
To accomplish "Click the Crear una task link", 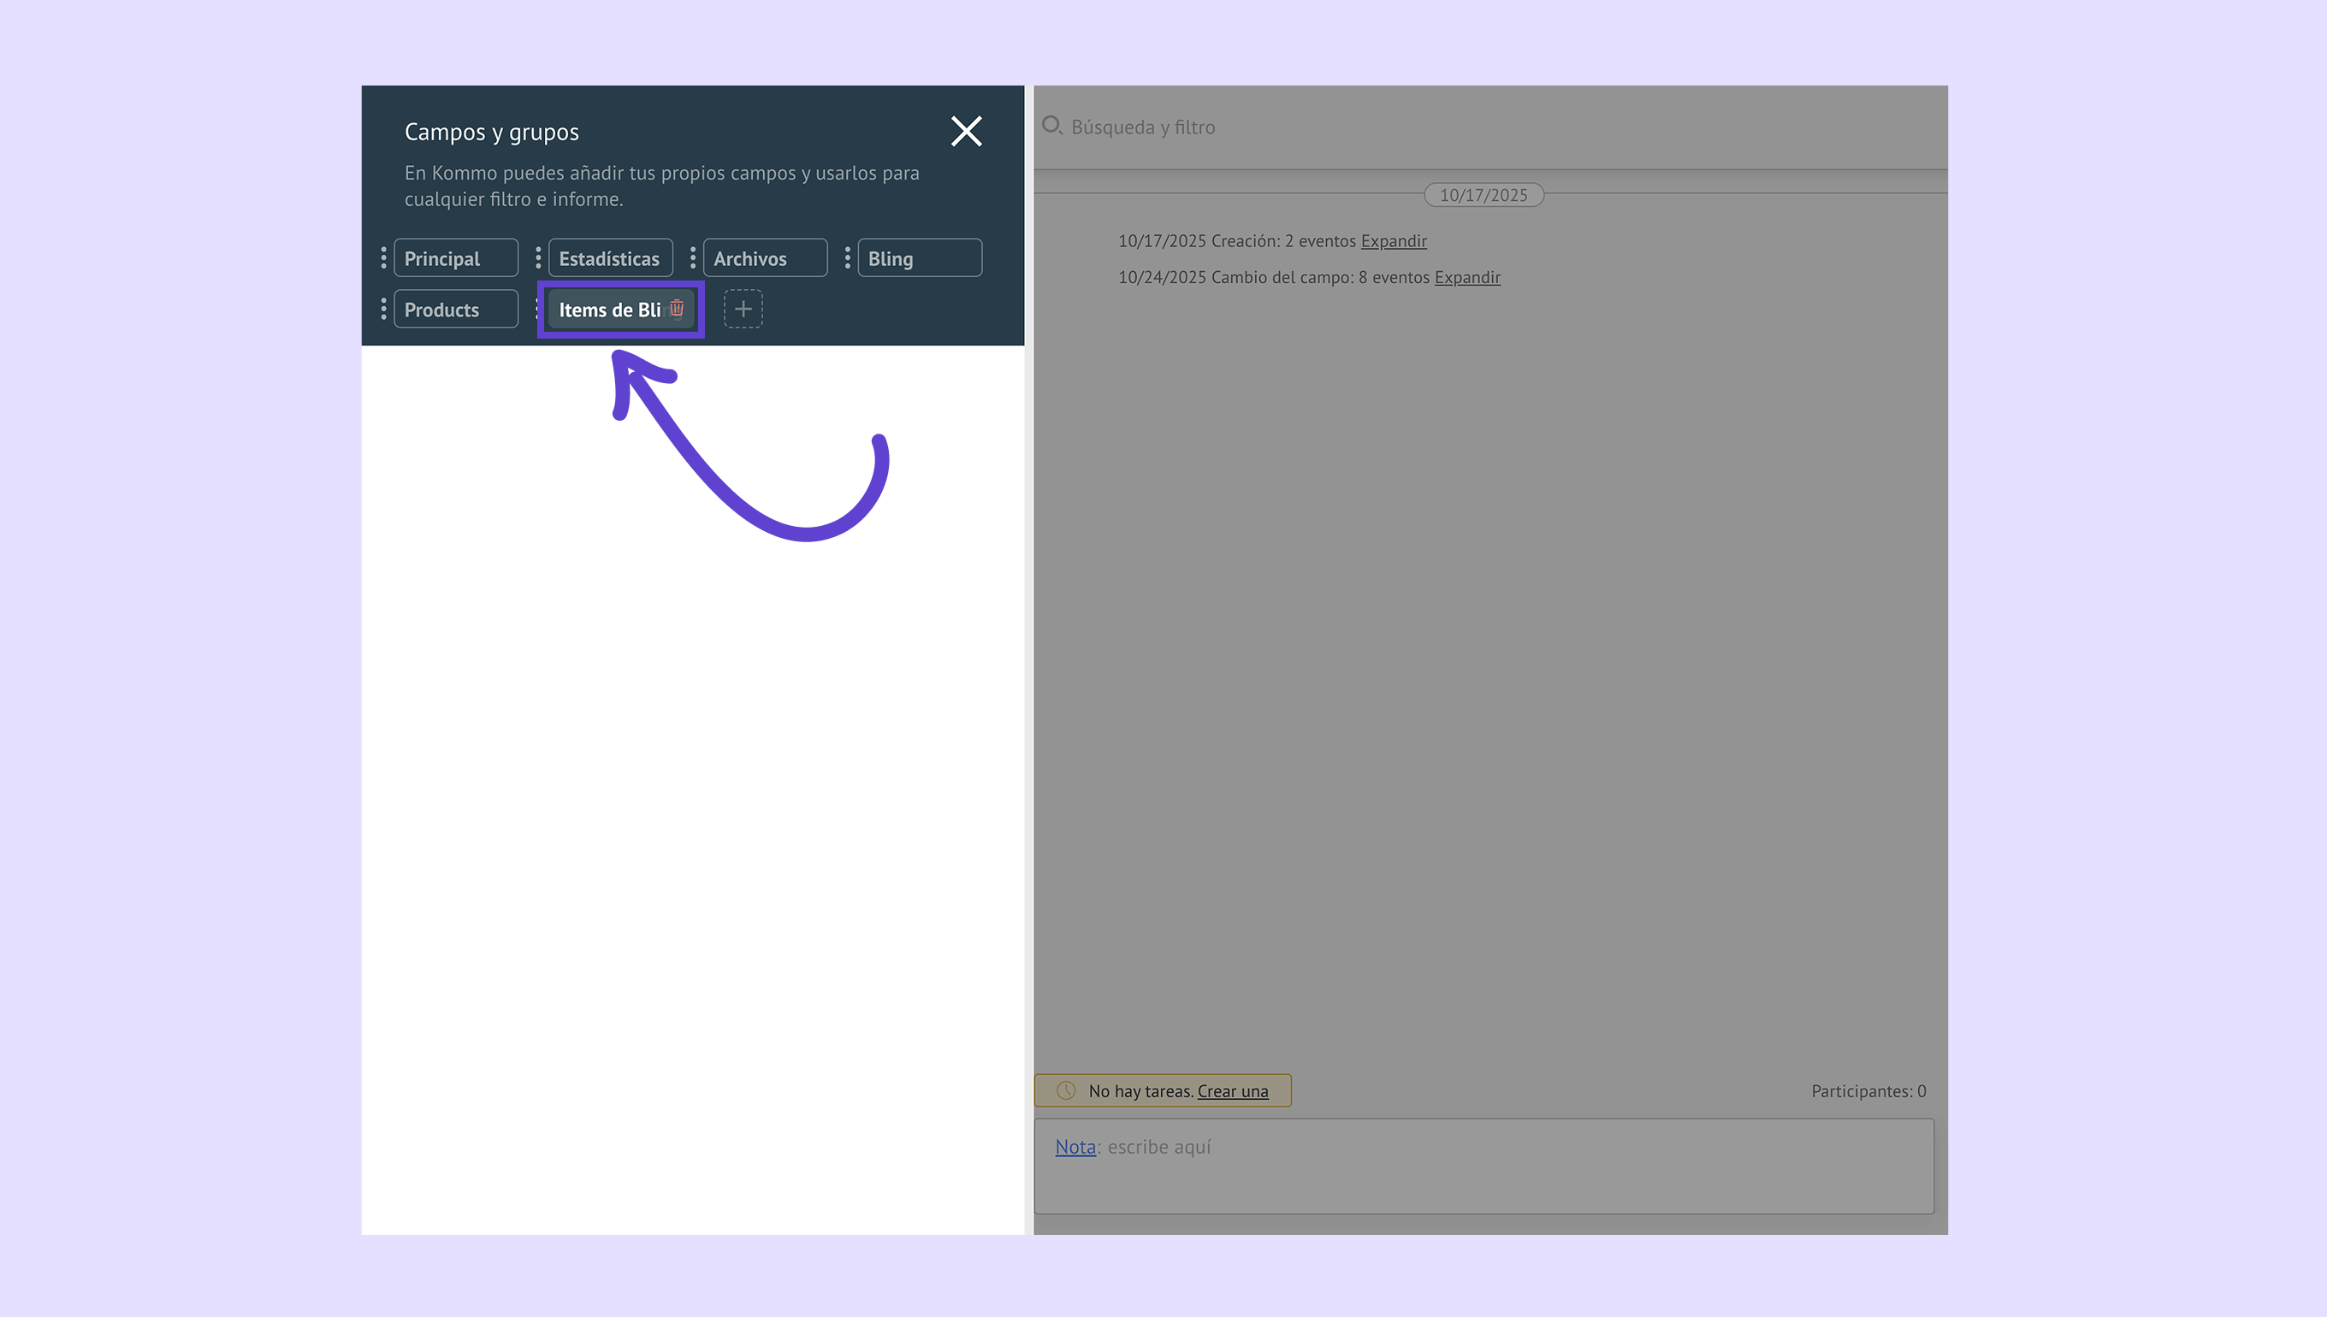I will (1232, 1092).
